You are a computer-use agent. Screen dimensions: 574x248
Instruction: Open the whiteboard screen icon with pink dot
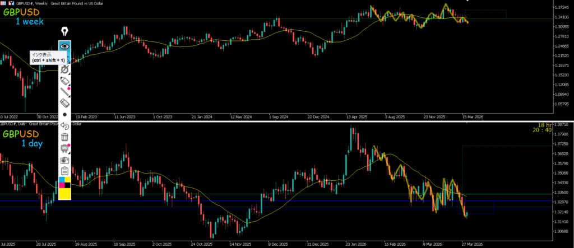pos(65,148)
